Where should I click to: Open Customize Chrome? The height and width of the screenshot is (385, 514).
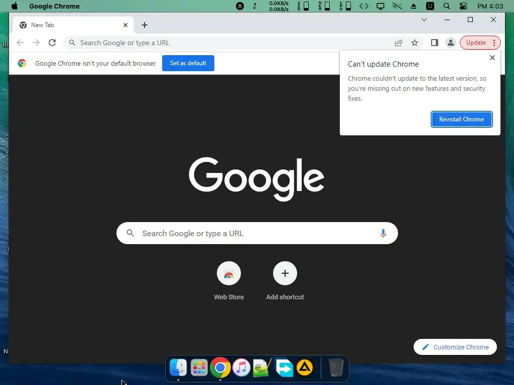click(x=455, y=347)
